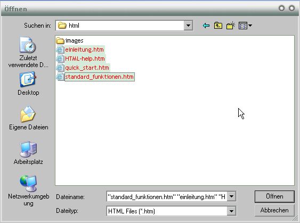300x223 pixels.
Task: Open the view menu icon
Action: [x=245, y=26]
